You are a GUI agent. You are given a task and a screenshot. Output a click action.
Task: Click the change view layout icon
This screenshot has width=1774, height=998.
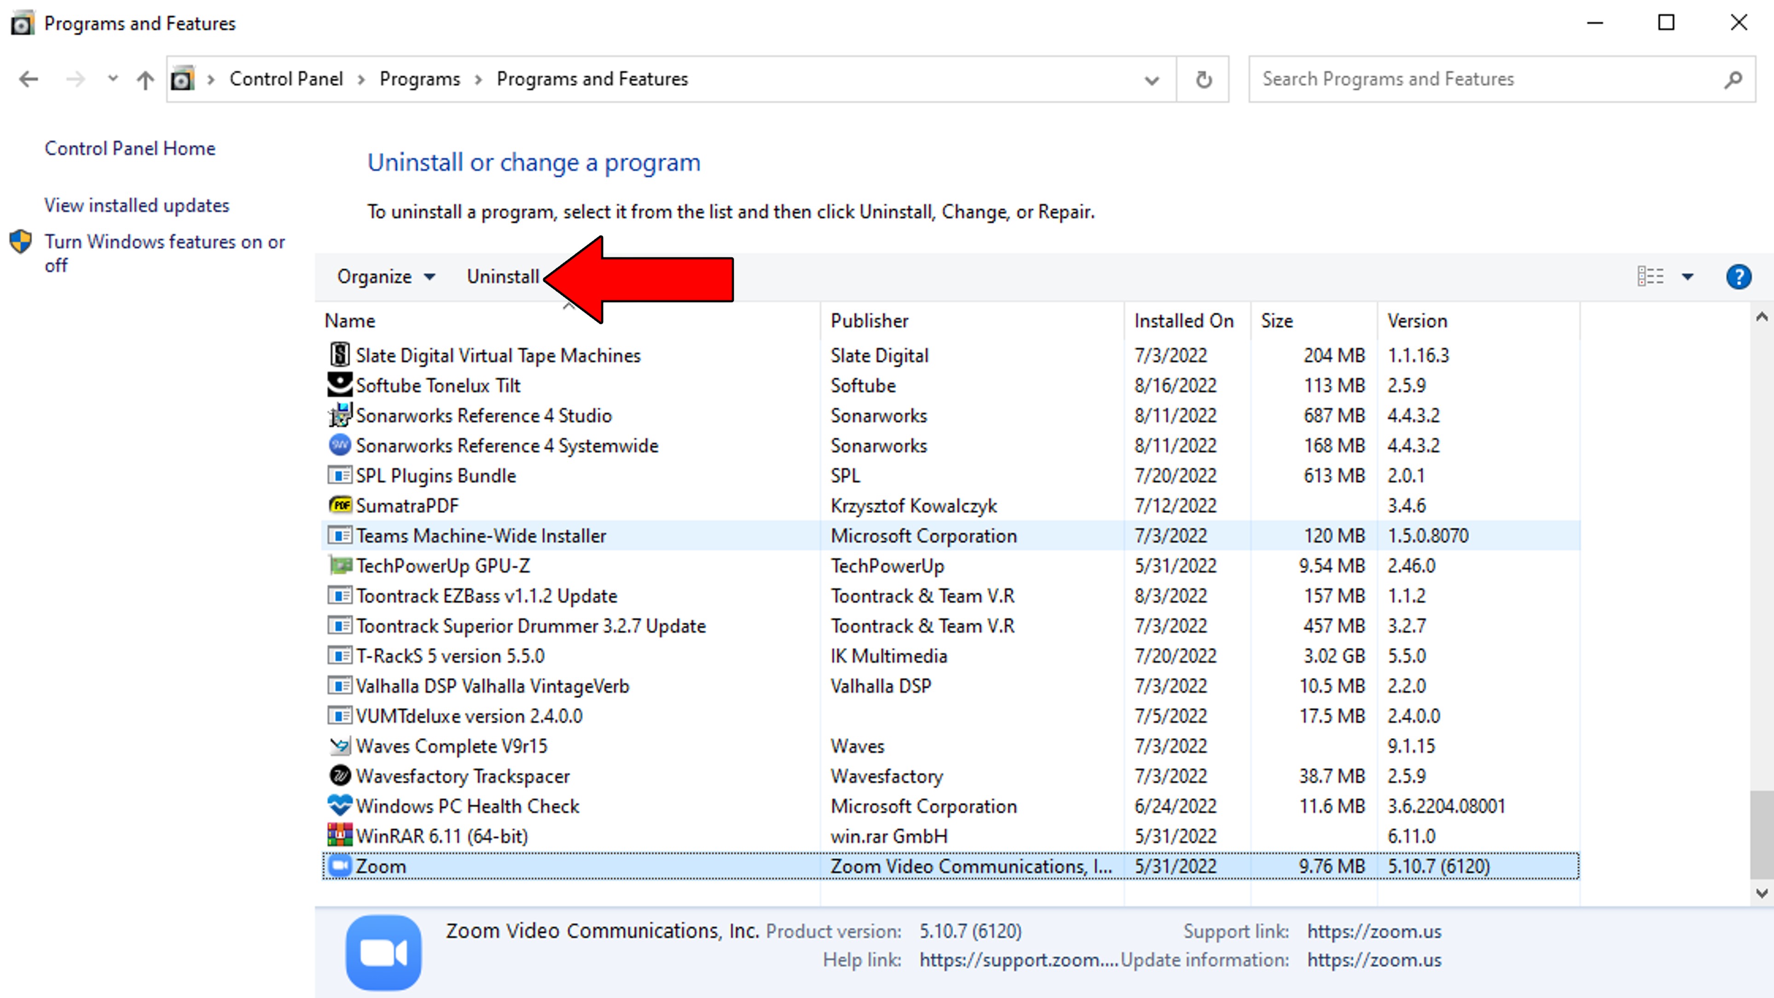[1651, 277]
